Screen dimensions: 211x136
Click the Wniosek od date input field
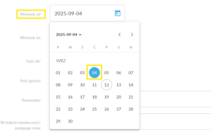82,14
